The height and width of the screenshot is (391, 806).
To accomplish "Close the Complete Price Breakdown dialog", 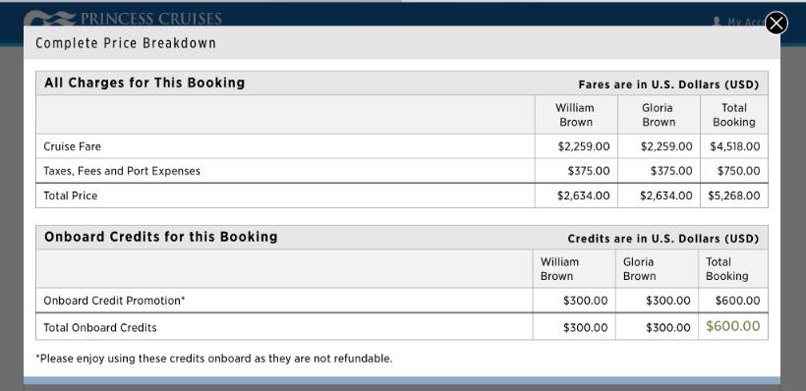I will (777, 24).
